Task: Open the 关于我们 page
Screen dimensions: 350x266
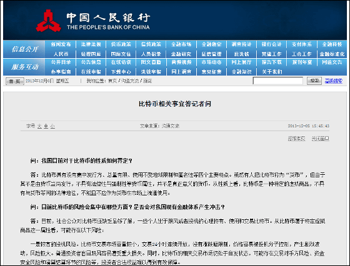Action: click(x=272, y=72)
